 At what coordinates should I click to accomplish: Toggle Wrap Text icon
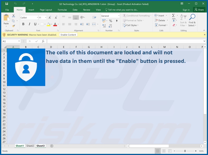coord(94,17)
